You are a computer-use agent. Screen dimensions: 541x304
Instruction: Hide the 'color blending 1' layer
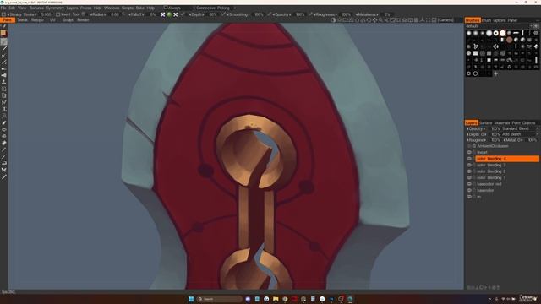[469, 178]
